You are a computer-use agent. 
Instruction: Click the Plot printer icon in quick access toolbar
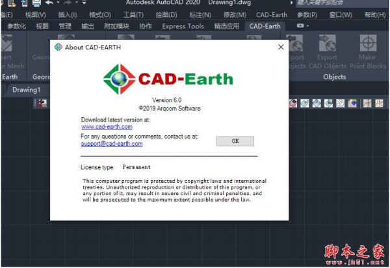tap(36, 3)
